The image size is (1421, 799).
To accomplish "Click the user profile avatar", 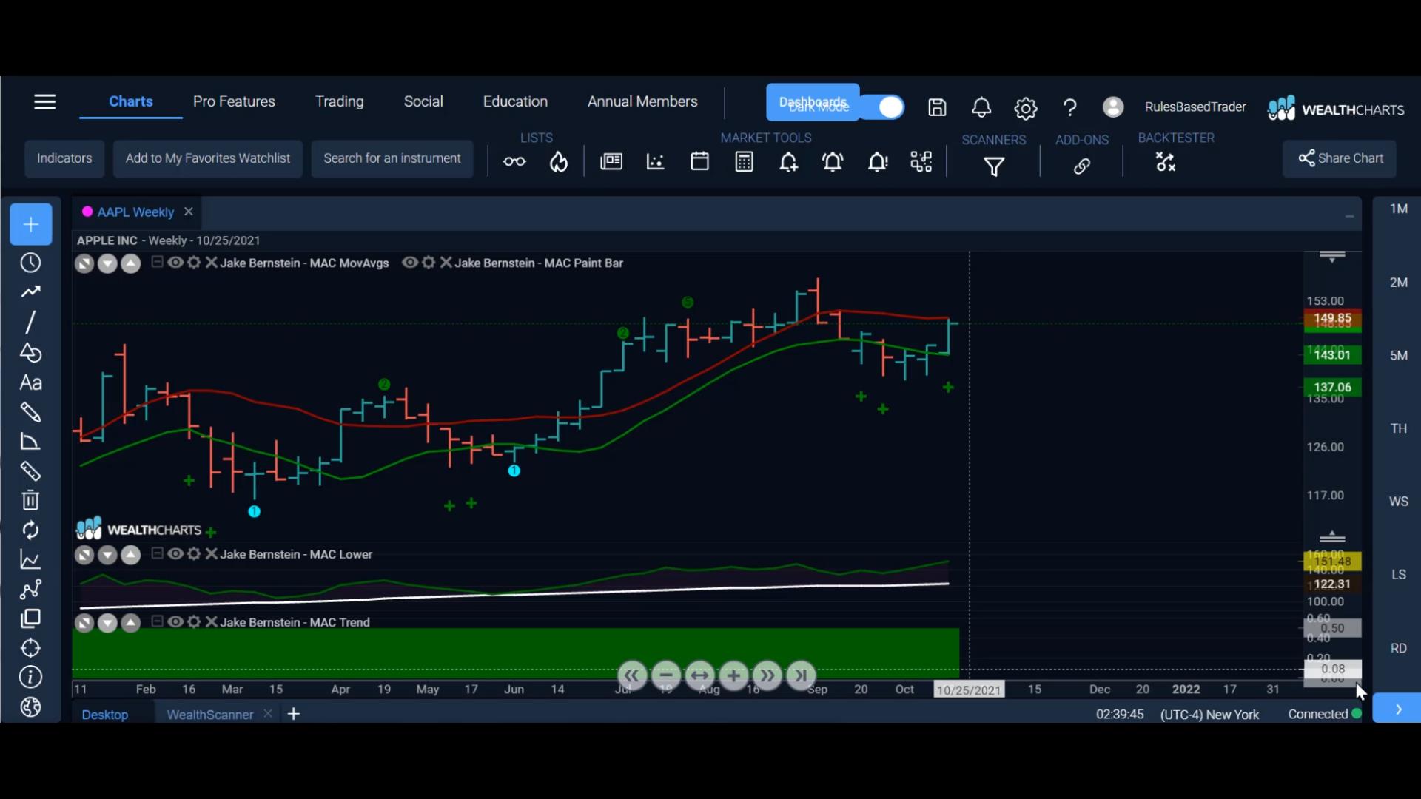I will click(x=1113, y=107).
